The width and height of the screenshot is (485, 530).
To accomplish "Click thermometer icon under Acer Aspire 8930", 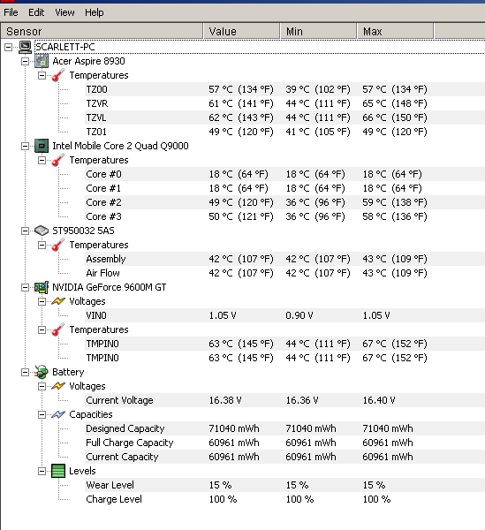I will click(x=58, y=75).
